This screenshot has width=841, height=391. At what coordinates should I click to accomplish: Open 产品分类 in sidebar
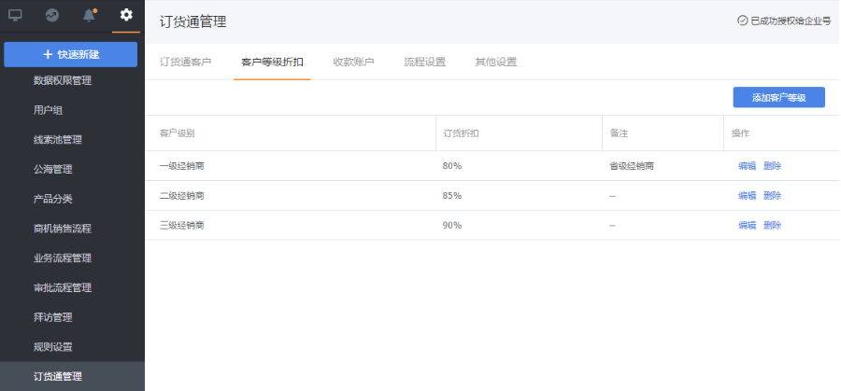coord(53,199)
